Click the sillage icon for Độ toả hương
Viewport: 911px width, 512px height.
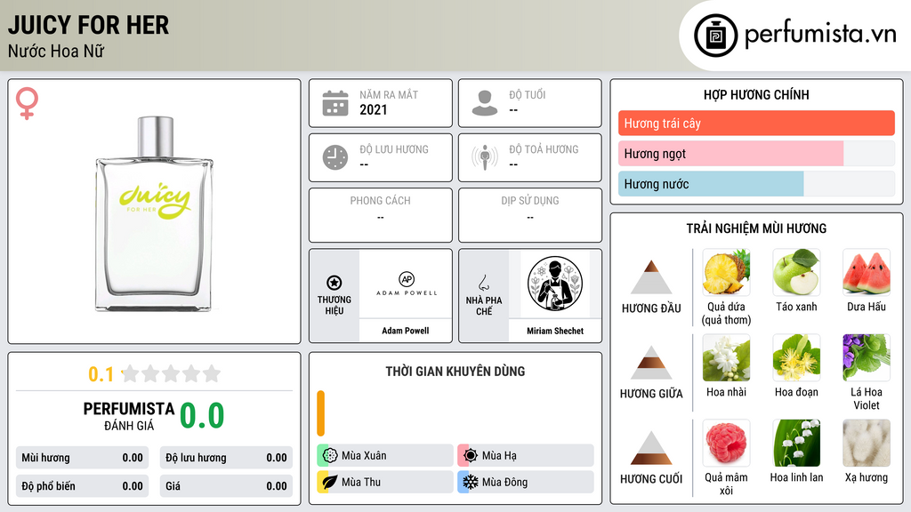(485, 157)
